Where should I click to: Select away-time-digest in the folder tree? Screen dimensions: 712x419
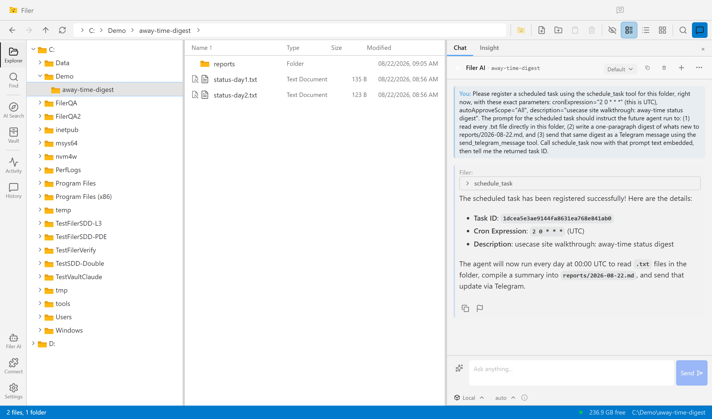(x=105, y=90)
